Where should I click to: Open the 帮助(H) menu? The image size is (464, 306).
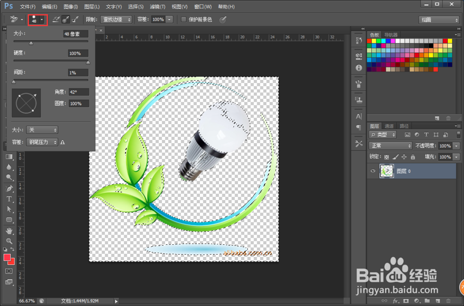(x=226, y=6)
